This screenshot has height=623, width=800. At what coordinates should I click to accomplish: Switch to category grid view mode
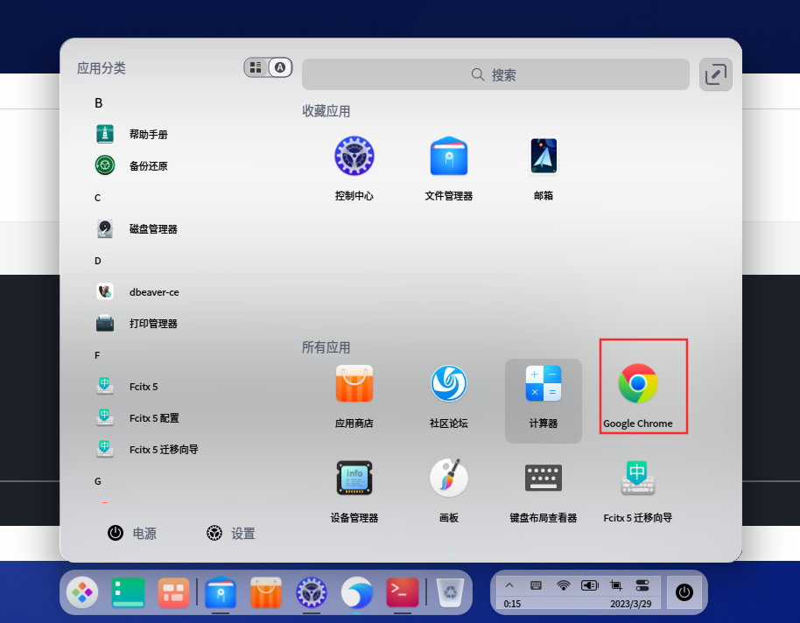coord(256,67)
